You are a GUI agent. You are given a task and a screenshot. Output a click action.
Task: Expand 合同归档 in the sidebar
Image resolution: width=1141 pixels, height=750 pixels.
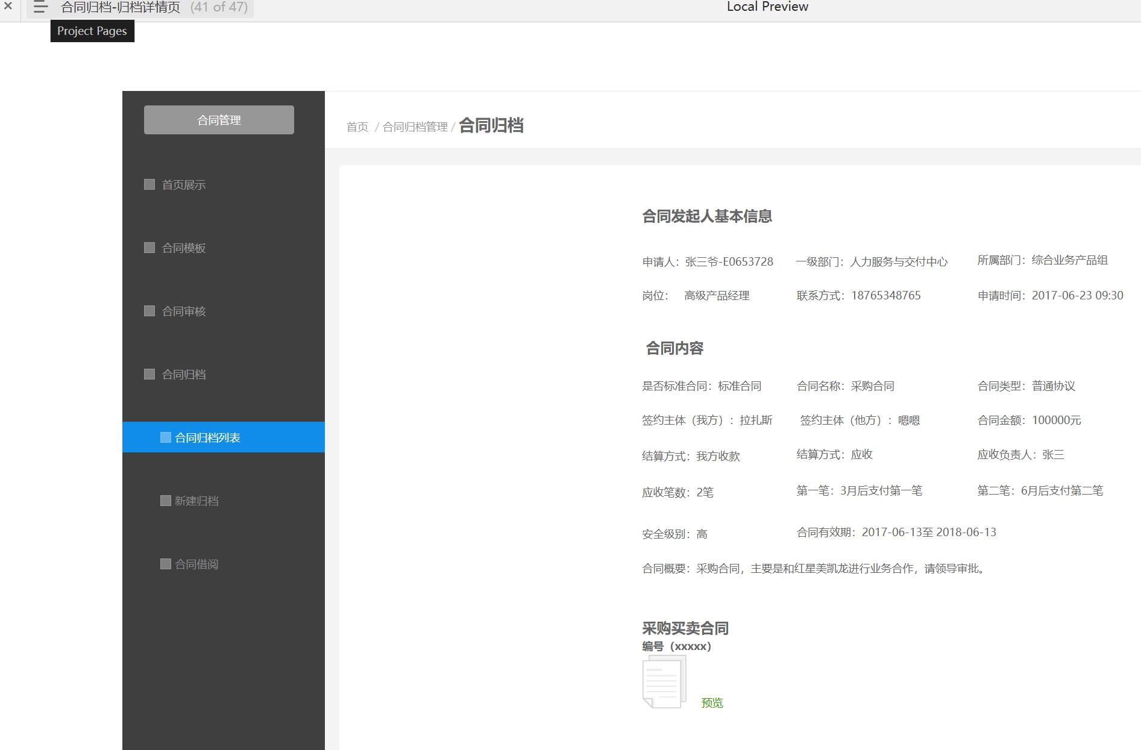[183, 375]
